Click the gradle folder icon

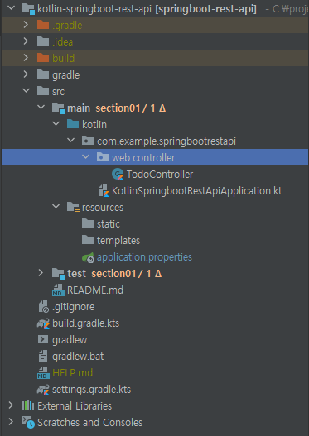coord(43,74)
